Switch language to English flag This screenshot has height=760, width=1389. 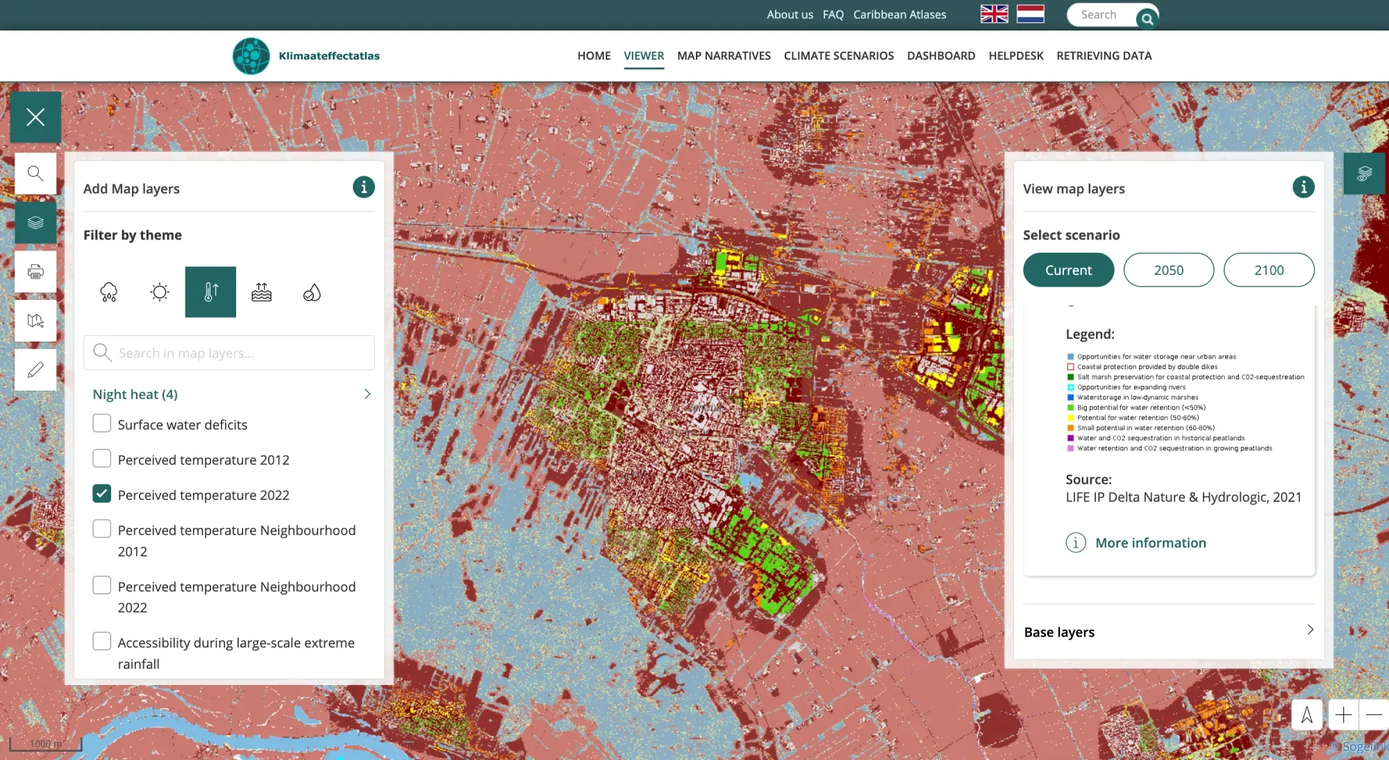click(995, 14)
